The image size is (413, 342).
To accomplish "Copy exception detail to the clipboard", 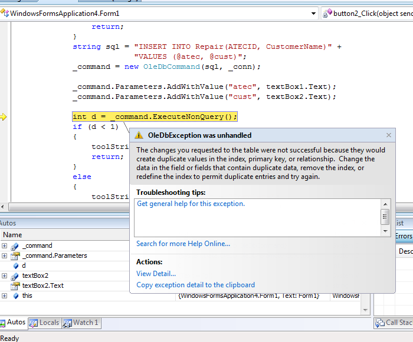I will click(195, 285).
